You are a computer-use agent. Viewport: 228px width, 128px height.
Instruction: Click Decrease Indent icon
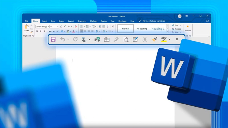pyautogui.click(x=100, y=26)
